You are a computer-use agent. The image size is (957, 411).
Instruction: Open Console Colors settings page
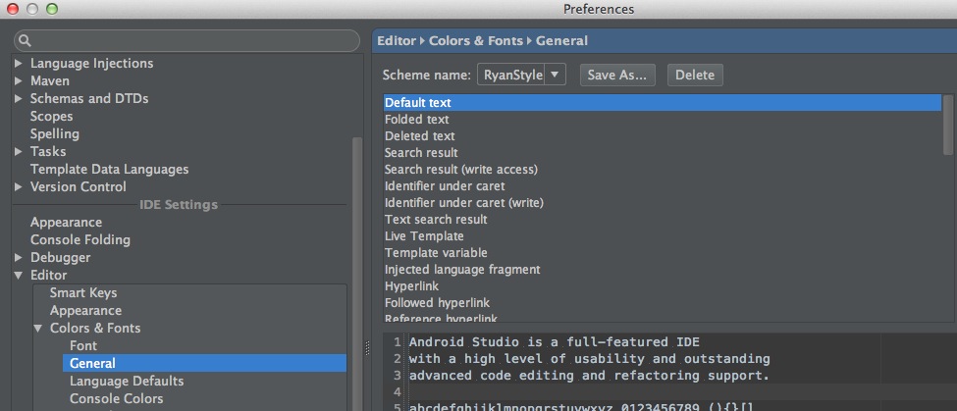[116, 398]
